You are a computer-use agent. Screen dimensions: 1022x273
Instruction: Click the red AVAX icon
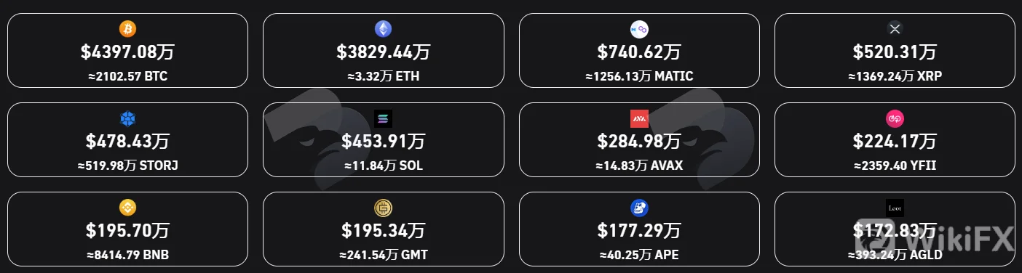(x=639, y=118)
